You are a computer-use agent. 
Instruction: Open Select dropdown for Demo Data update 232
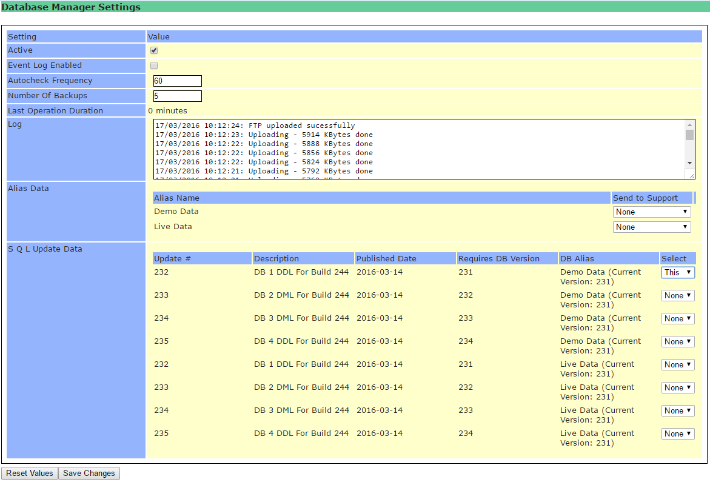678,273
